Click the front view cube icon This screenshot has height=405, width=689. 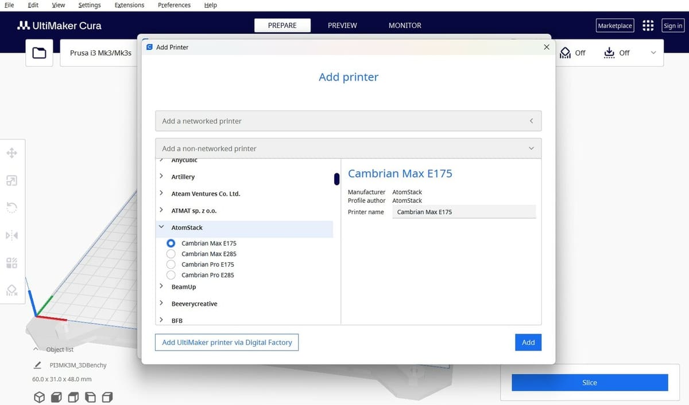[56, 397]
